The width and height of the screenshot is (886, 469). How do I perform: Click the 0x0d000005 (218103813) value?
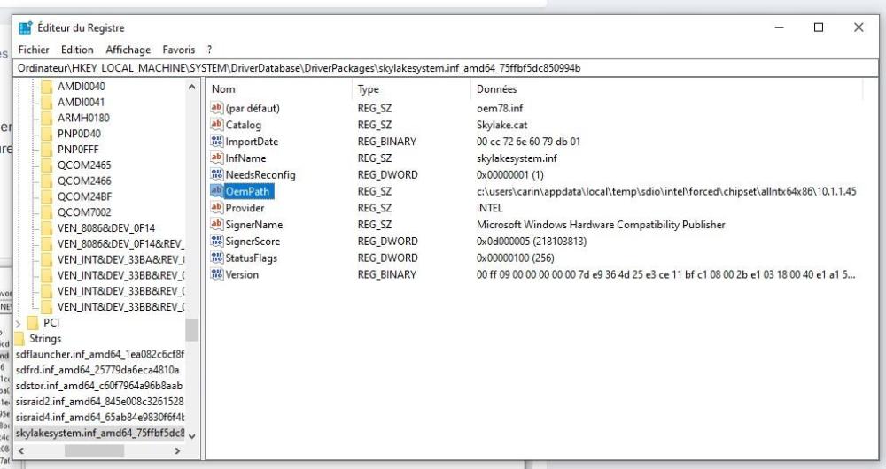pos(531,241)
